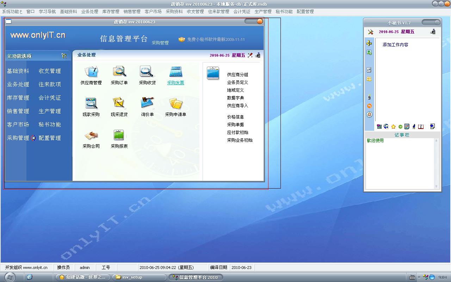Image resolution: width=451 pixels, height=282 pixels.
Task: Open the 采购订单 purchase order icon
Action: tap(119, 72)
